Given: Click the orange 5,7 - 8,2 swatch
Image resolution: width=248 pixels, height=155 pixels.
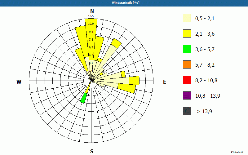Looking at the screenshot, I should pos(187,64).
